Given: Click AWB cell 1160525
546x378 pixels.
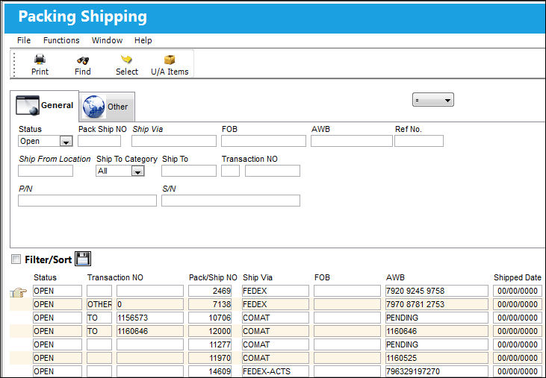Looking at the screenshot, I should pyautogui.click(x=437, y=358).
